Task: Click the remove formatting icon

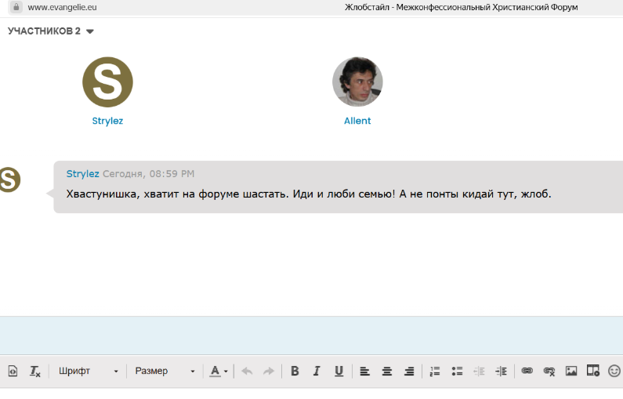Action: (35, 371)
